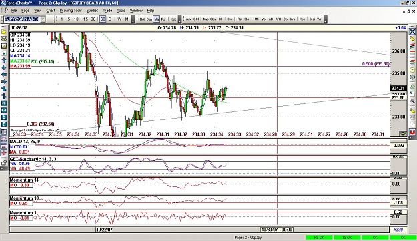Expand studies toolbar overflow arrow after Wr
The height and width of the screenshot is (241, 417).
[326, 19]
